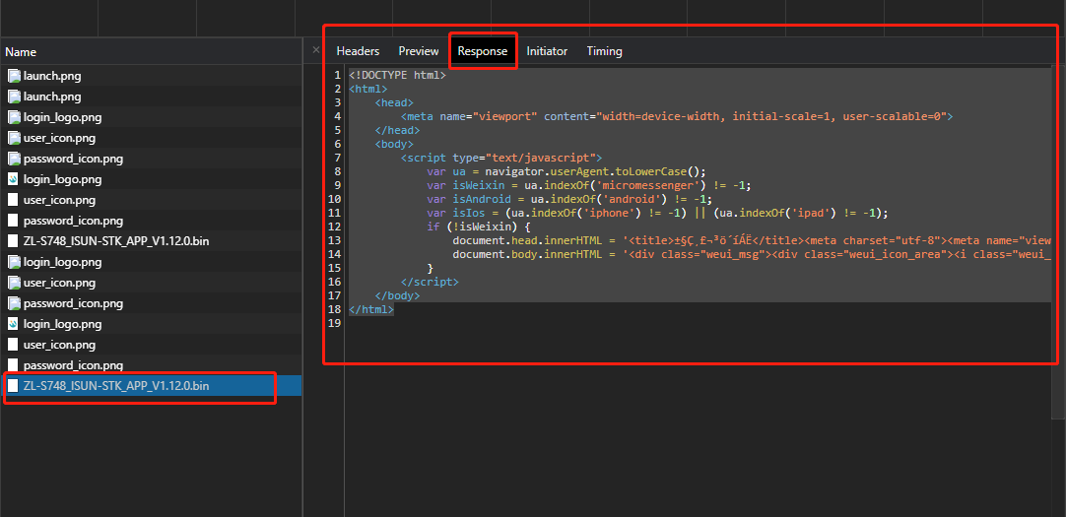The height and width of the screenshot is (517, 1066).
Task: Select the Response tab
Action: [482, 51]
